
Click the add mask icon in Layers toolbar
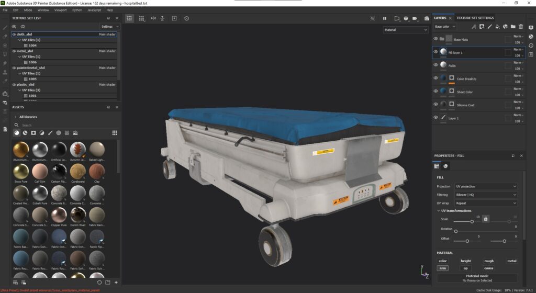[482, 27]
